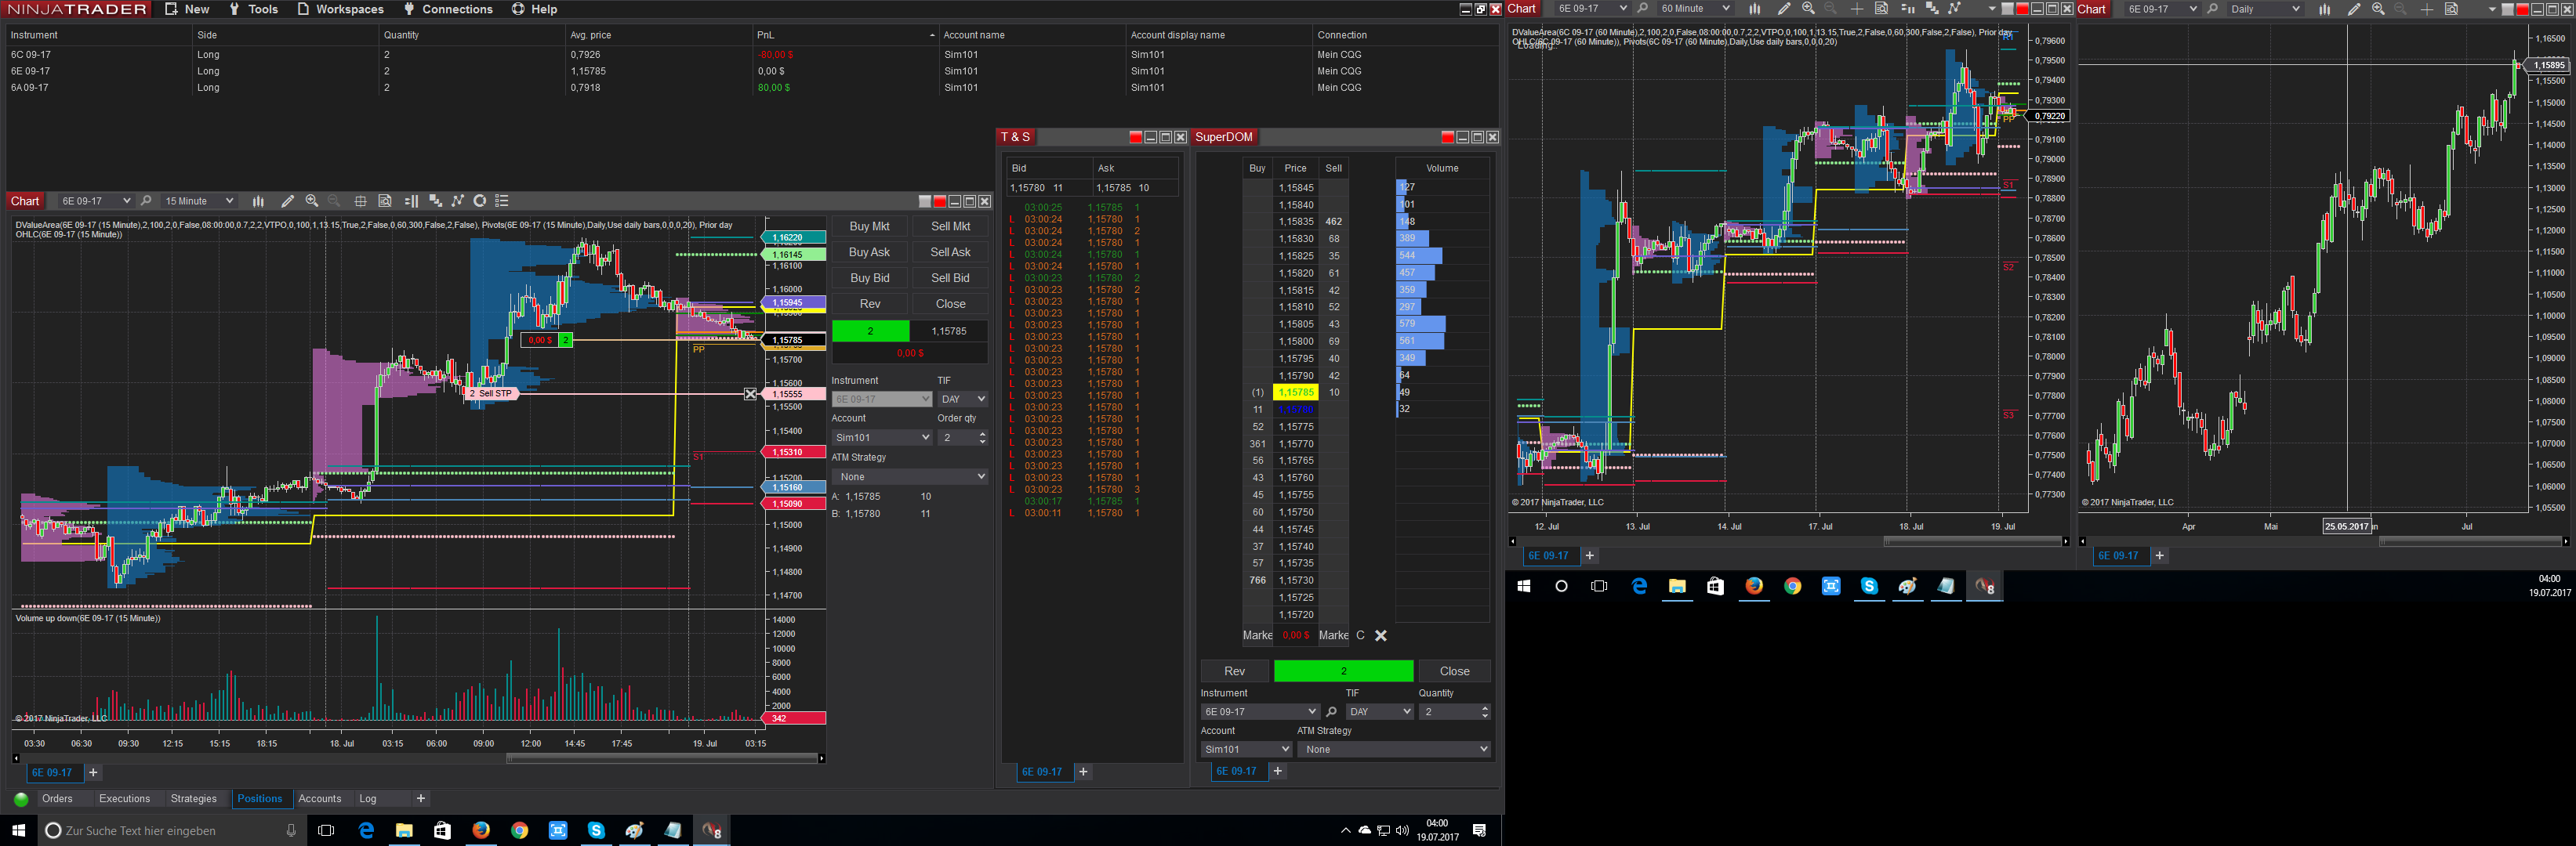Toggle Chart Trader in 60 Minute chart
The width and height of the screenshot is (2576, 846).
[x=1907, y=9]
